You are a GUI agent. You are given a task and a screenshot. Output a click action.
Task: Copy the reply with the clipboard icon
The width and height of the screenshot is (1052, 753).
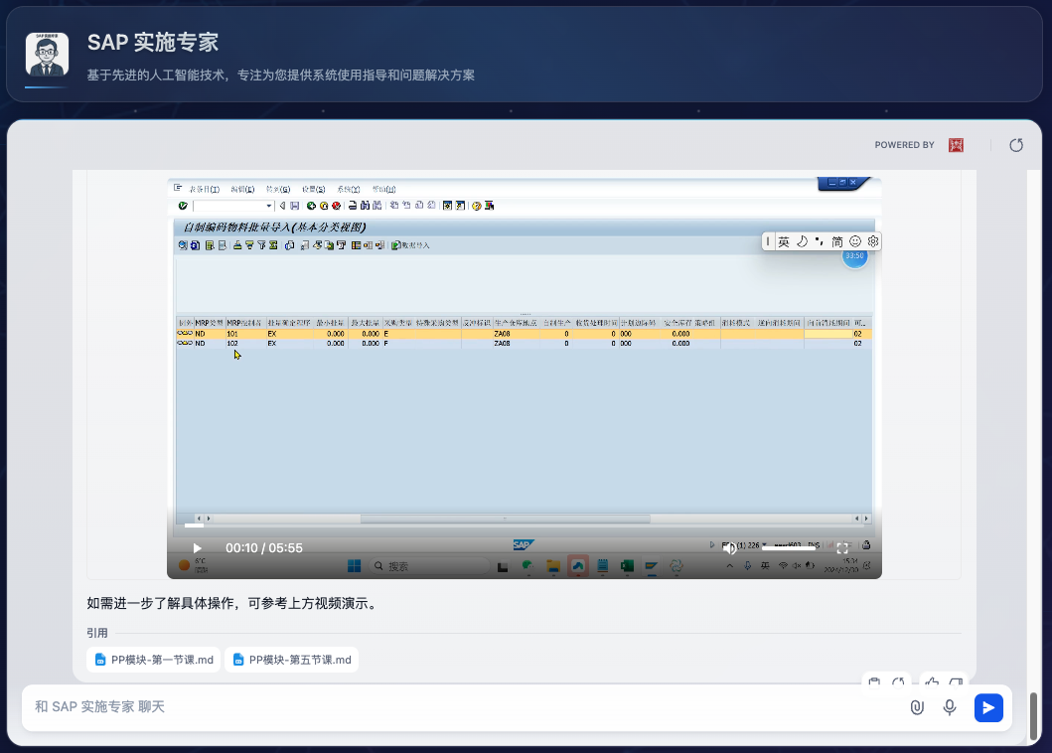coord(874,681)
